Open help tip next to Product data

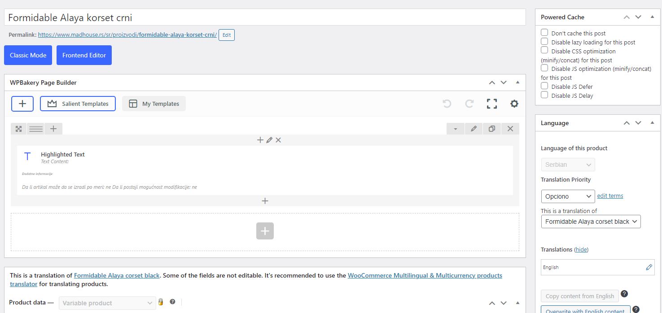[172, 302]
